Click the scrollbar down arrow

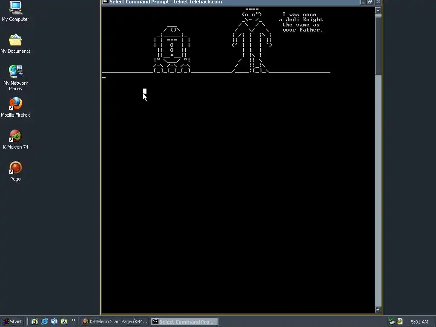378,310
